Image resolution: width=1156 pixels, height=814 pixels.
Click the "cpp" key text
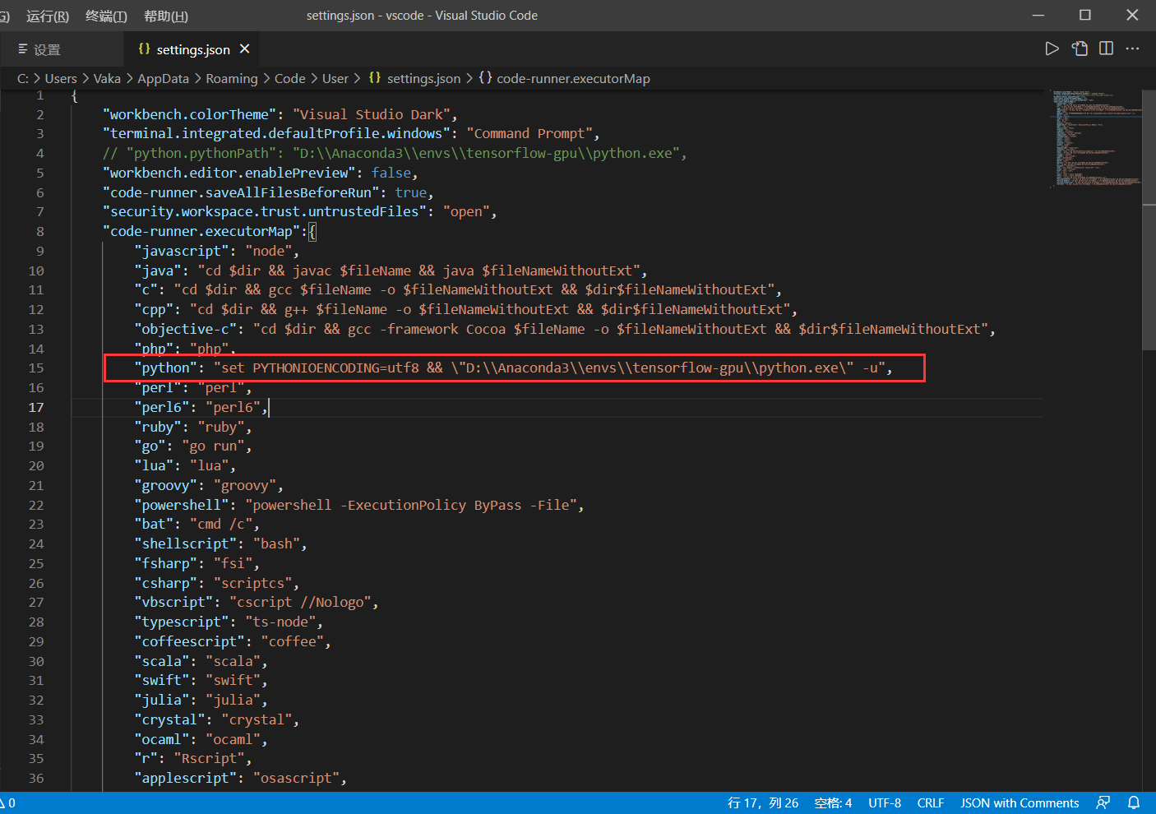point(154,310)
